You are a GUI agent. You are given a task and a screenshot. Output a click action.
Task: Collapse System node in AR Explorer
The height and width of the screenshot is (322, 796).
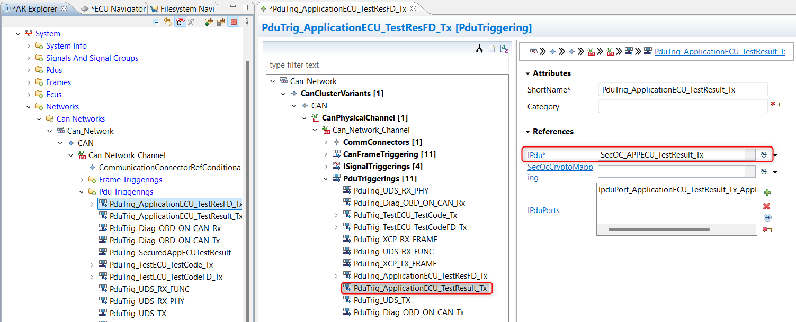[18, 34]
